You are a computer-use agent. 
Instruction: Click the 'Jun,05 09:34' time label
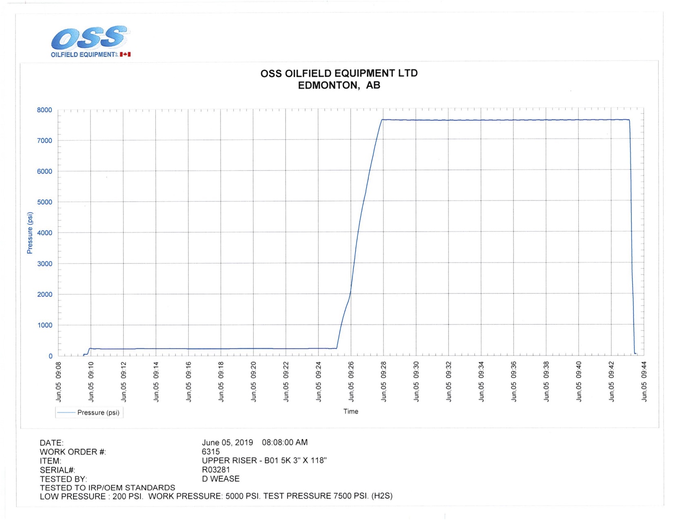pos(482,382)
